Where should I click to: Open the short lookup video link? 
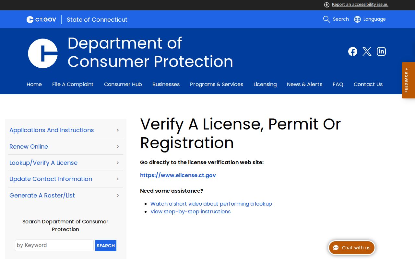point(211,204)
